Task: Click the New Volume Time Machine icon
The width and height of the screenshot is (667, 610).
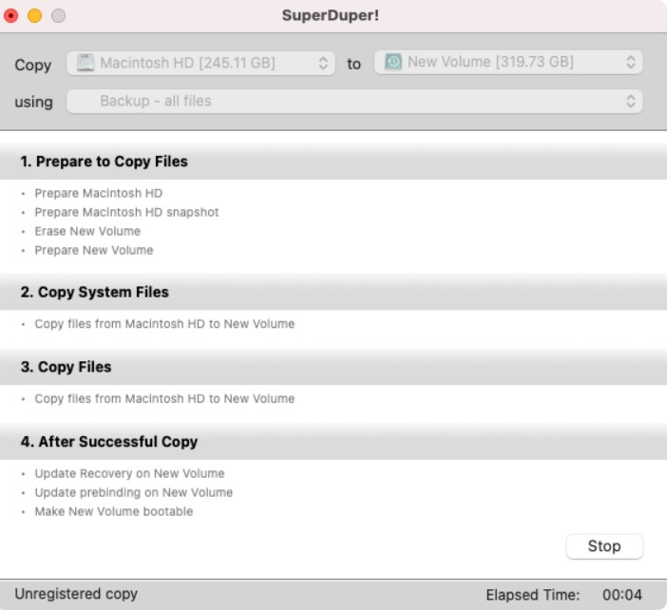Action: click(393, 62)
